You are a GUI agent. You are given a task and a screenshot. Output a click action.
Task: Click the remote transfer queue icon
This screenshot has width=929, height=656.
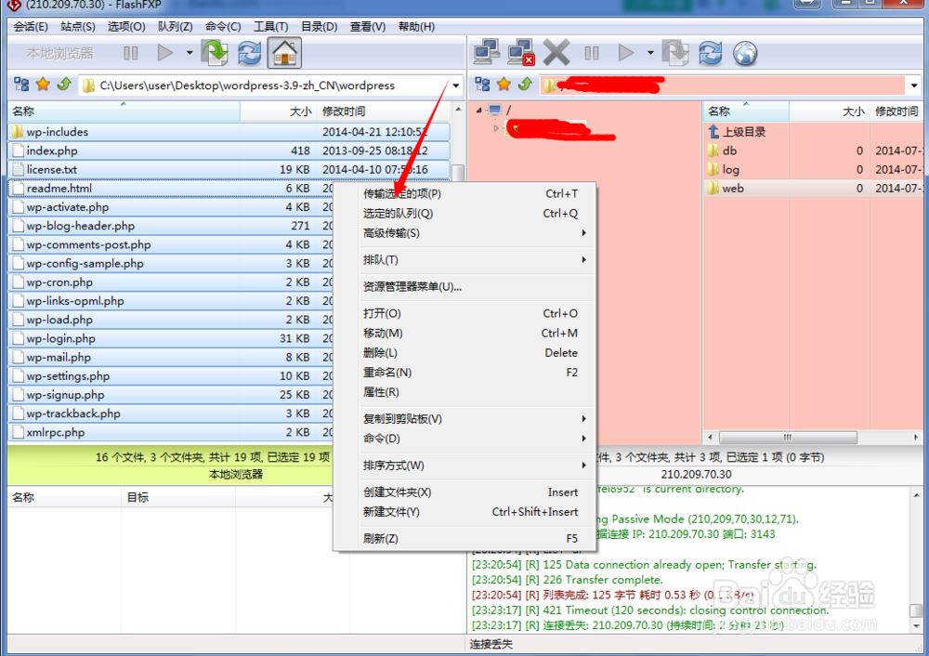click(675, 53)
